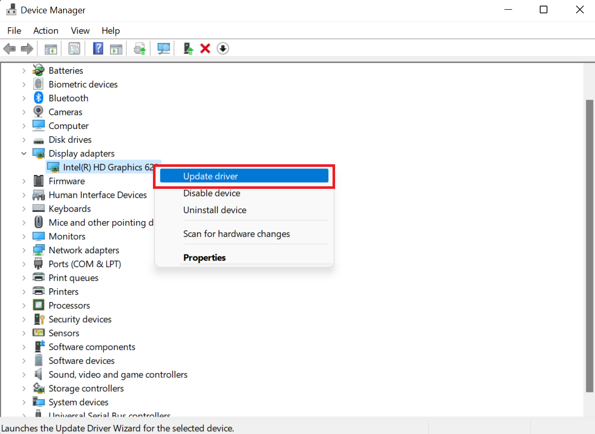The image size is (595, 434).
Task: Click the Keyboards category icon
Action: (x=38, y=208)
